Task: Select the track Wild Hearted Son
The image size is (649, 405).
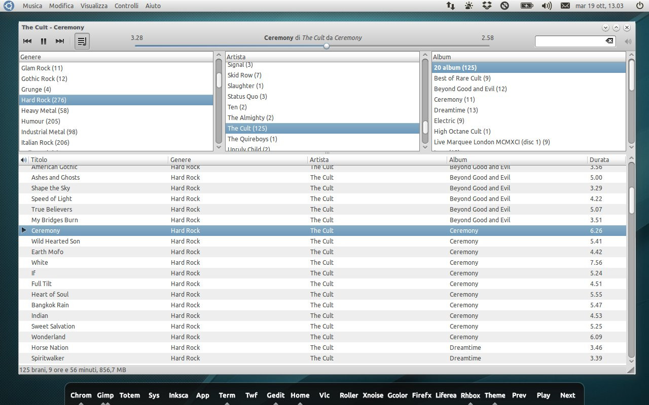Action: tap(322, 241)
